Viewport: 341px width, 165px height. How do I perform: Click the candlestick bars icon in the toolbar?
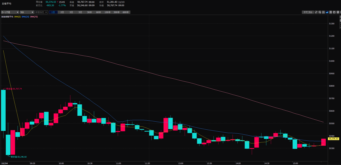pos(323,12)
